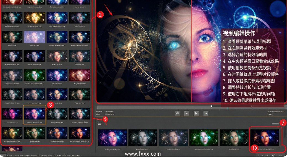Select the grayscale clip in bottom strip
Screen dimensions: 287x157
pyautogui.click(x=143, y=138)
